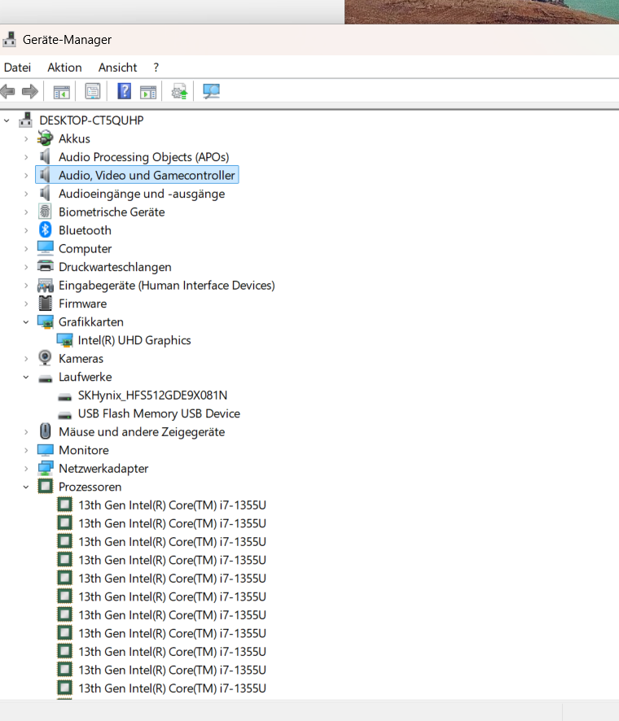Expand the Bluetooth category
619x721 pixels.
[x=26, y=230]
